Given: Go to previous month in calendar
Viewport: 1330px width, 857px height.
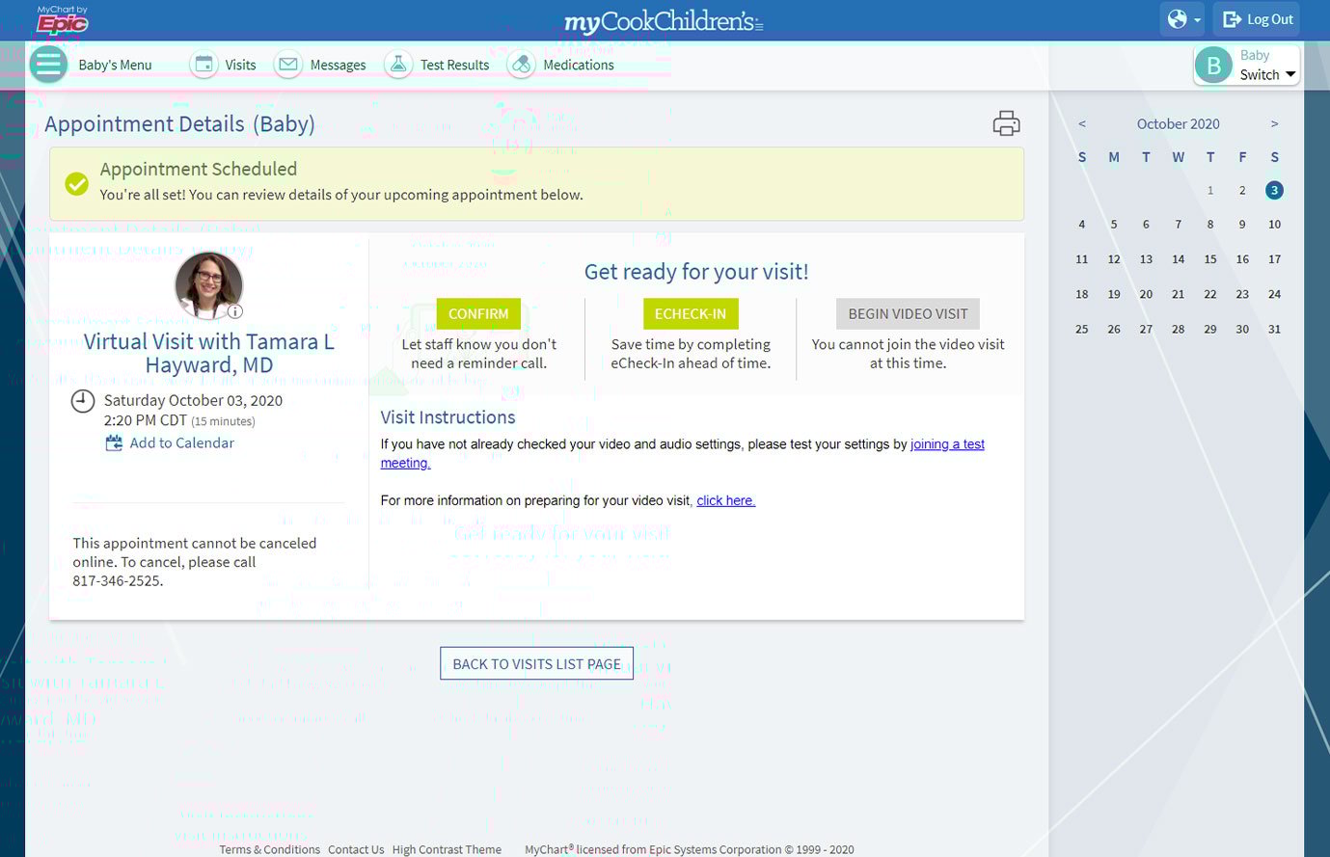Looking at the screenshot, I should (1082, 123).
